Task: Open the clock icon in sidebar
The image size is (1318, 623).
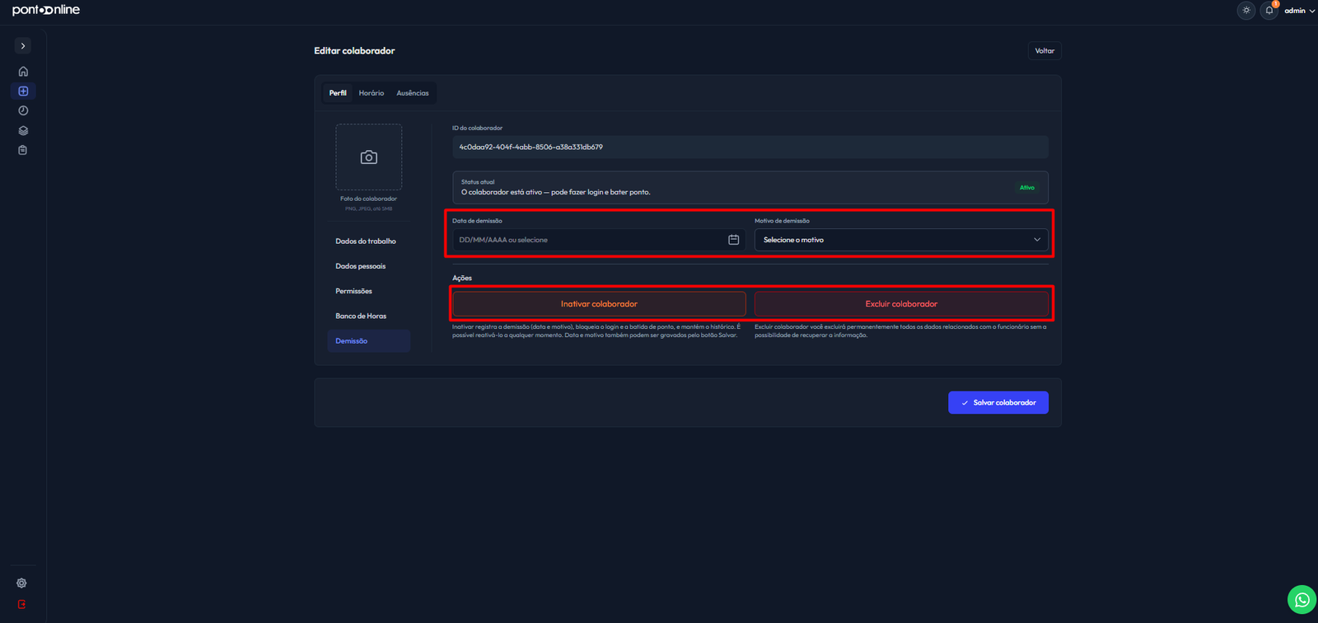Action: point(23,110)
